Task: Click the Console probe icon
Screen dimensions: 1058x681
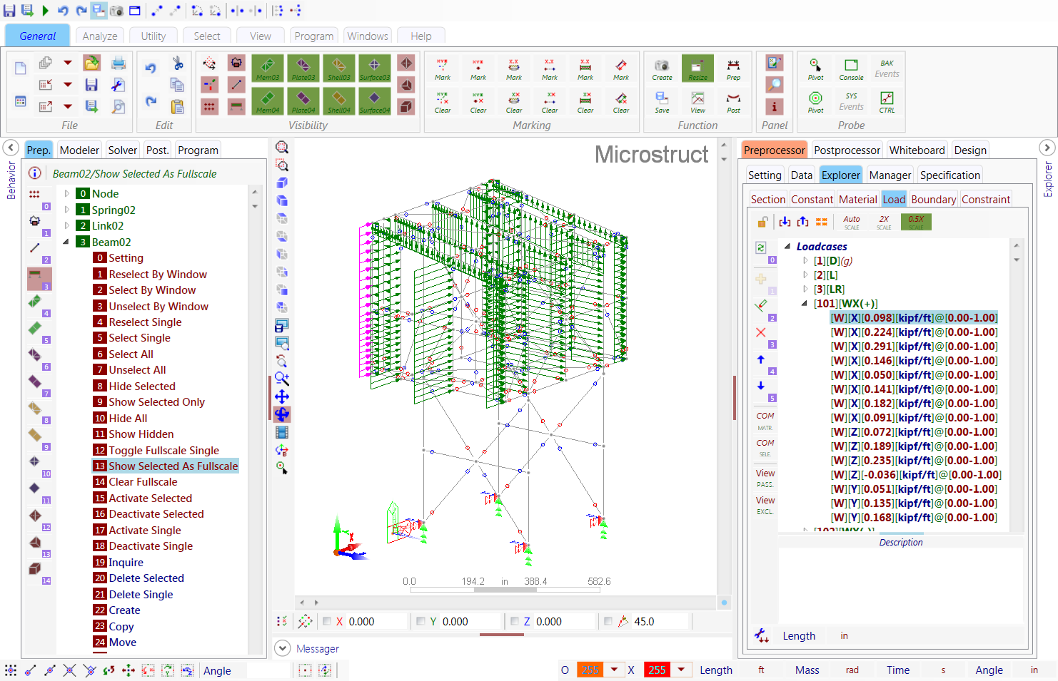Action: 851,68
